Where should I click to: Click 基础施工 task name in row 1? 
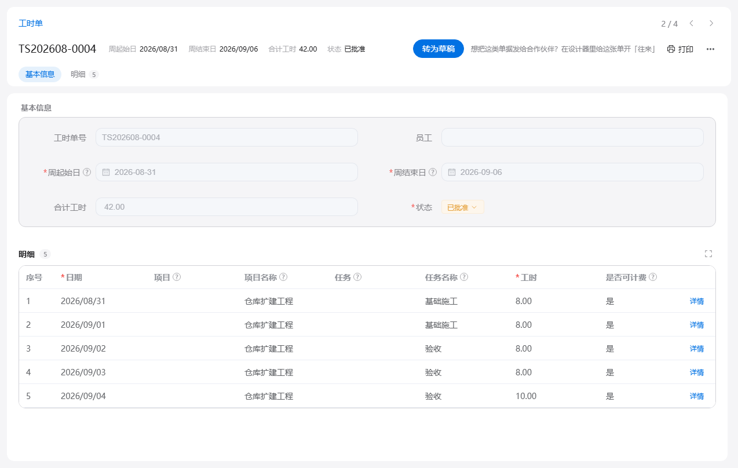[441, 301]
